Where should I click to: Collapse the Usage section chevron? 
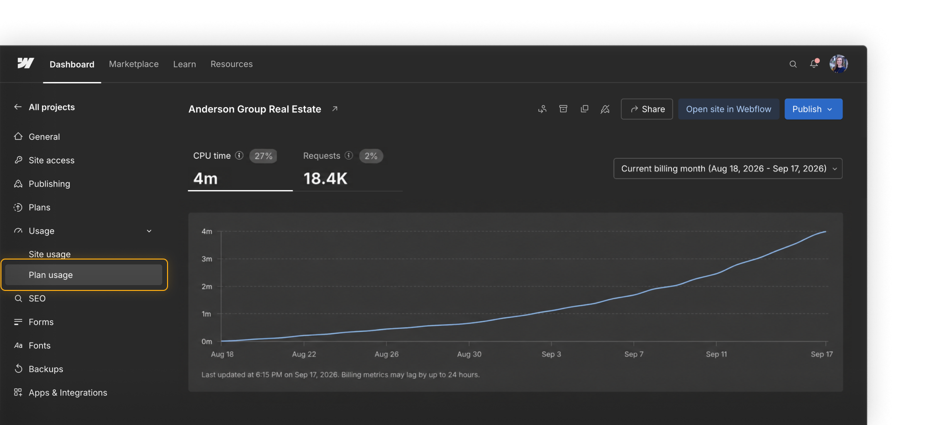coord(149,231)
